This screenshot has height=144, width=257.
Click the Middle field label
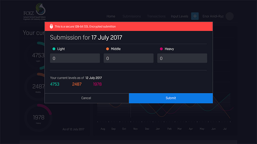[x=116, y=49]
